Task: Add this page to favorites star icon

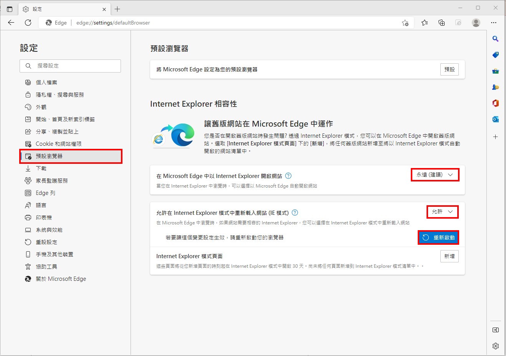Action: [x=405, y=23]
